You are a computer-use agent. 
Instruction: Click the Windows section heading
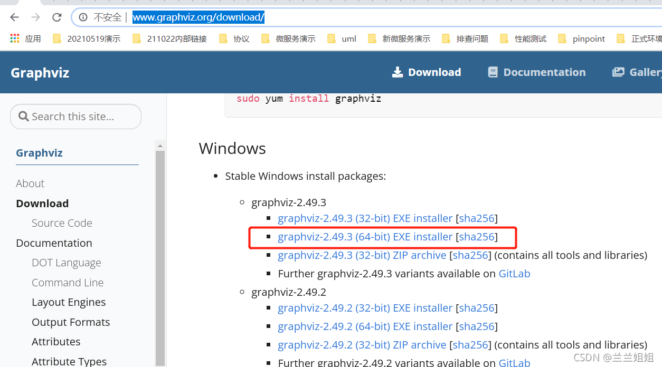[232, 148]
